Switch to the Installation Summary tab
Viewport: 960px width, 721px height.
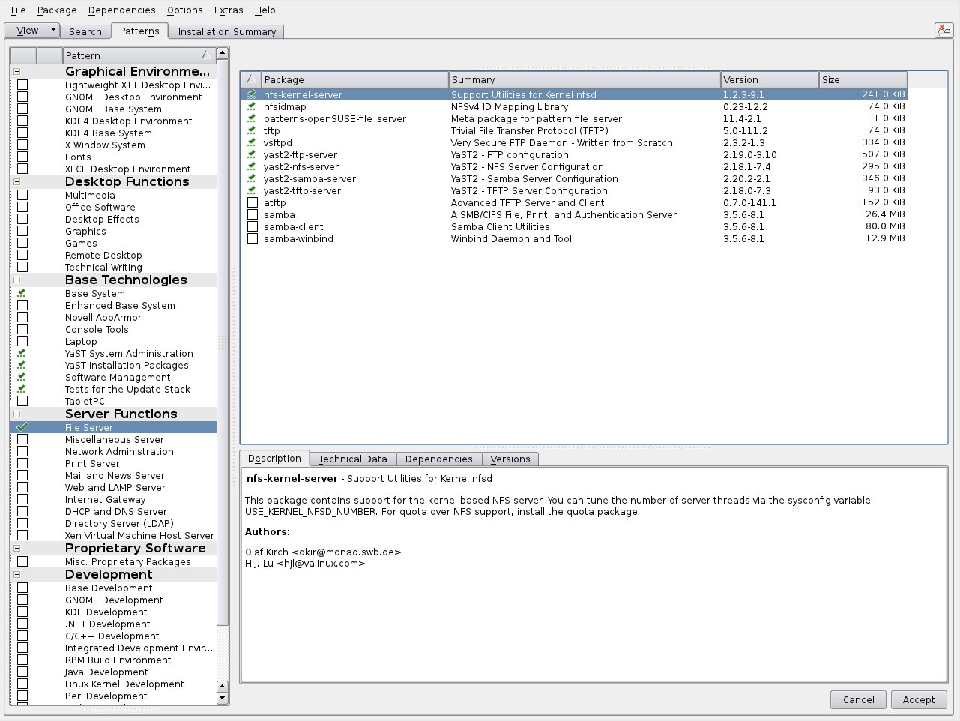[226, 31]
